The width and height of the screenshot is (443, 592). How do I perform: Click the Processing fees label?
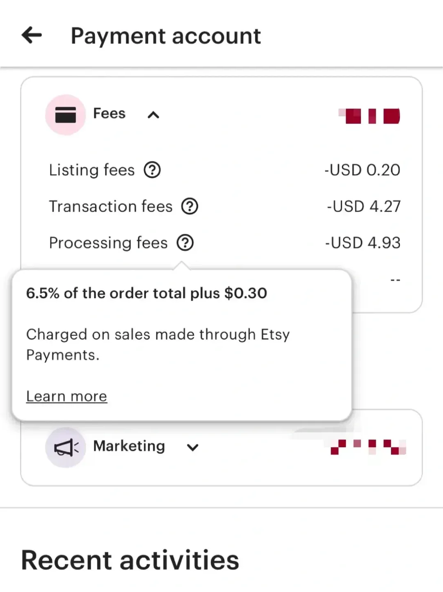108,243
